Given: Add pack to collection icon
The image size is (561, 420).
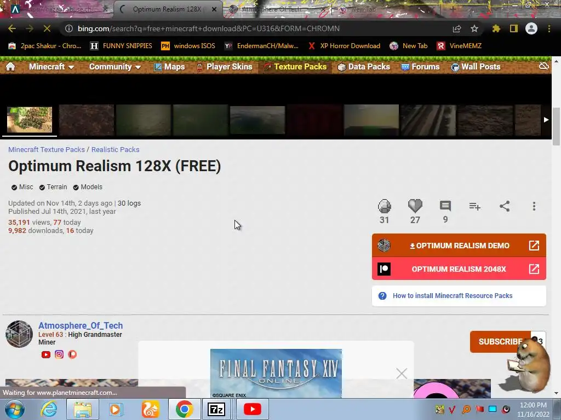Looking at the screenshot, I should tap(475, 206).
